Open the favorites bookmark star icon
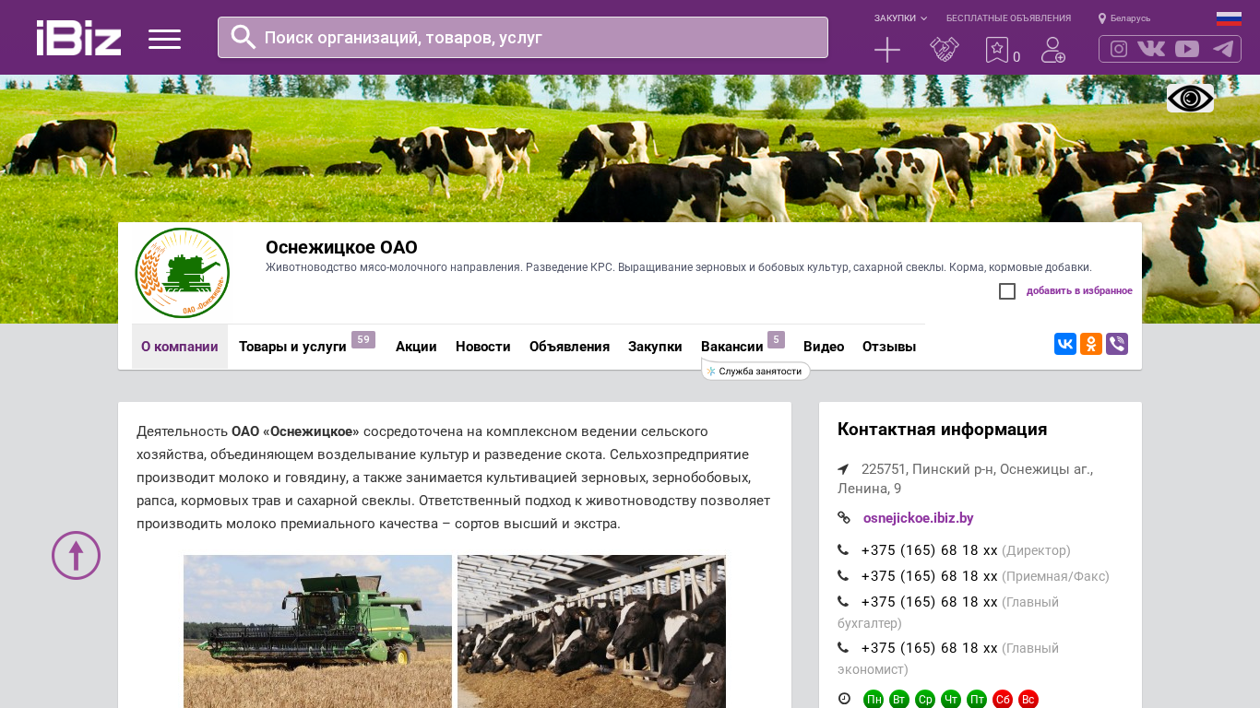Image resolution: width=1260 pixels, height=708 pixels. tap(997, 50)
